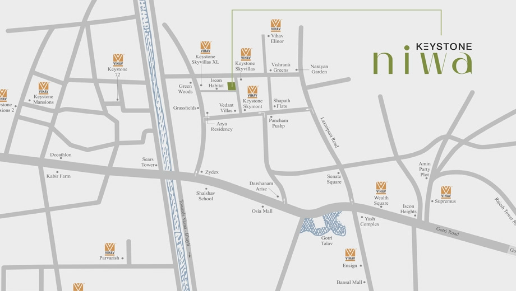Click the Vihav logo above Keystone Skymont

(252, 92)
